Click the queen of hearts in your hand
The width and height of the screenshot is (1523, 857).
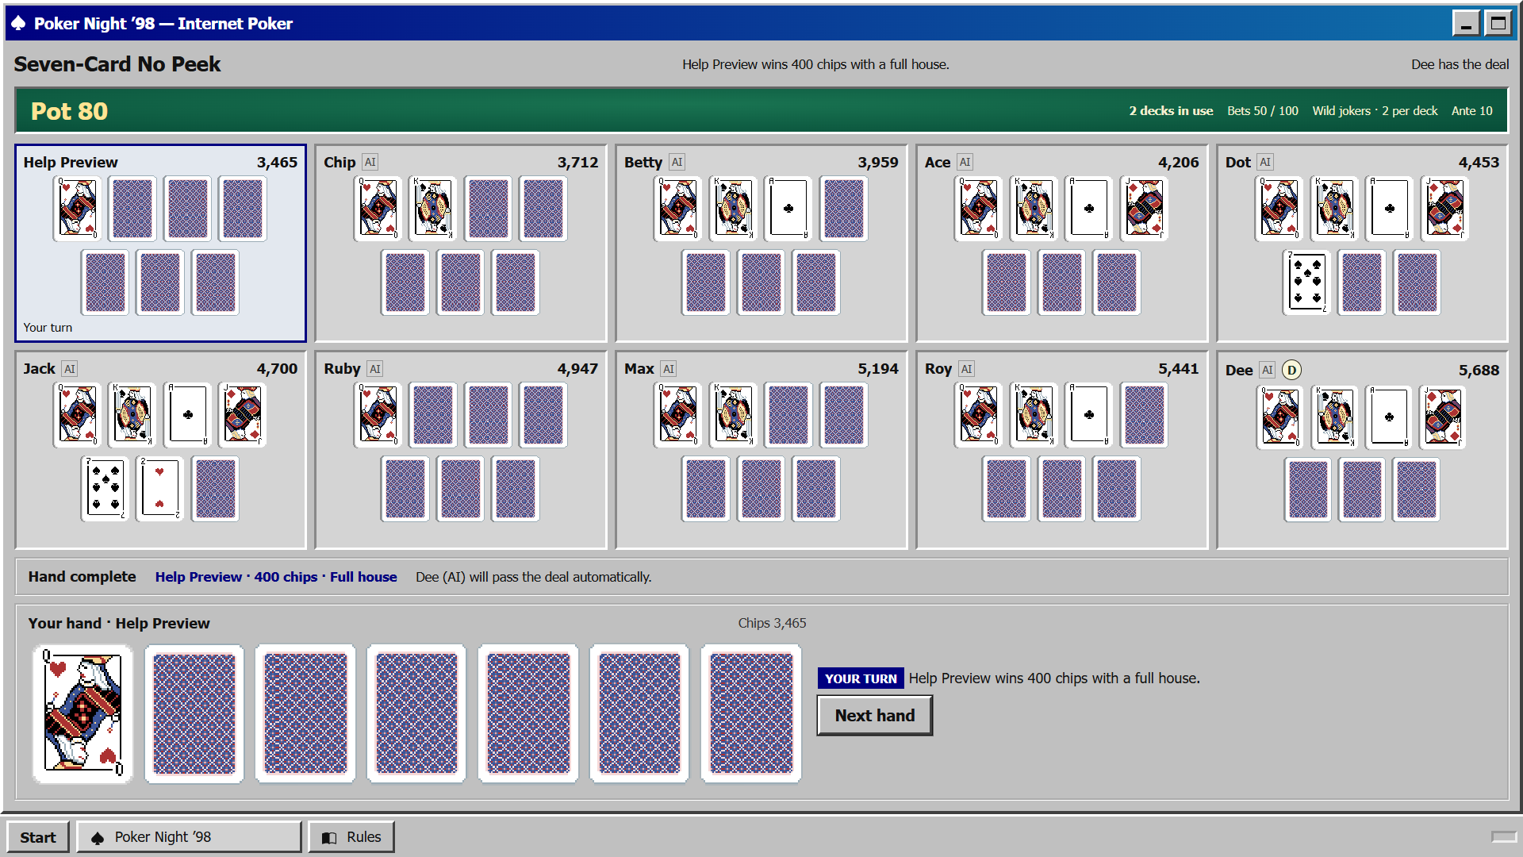pyautogui.click(x=83, y=713)
